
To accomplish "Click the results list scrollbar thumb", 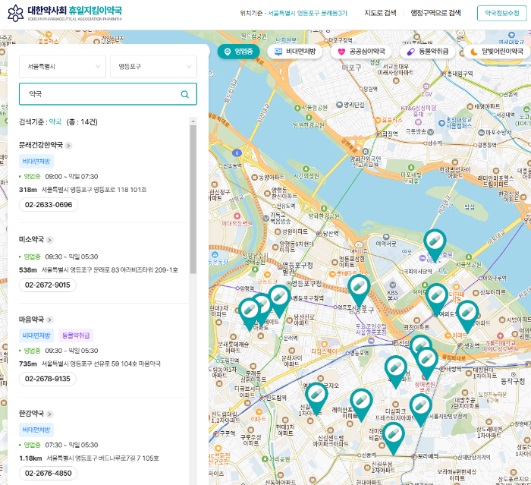I will pyautogui.click(x=193, y=200).
